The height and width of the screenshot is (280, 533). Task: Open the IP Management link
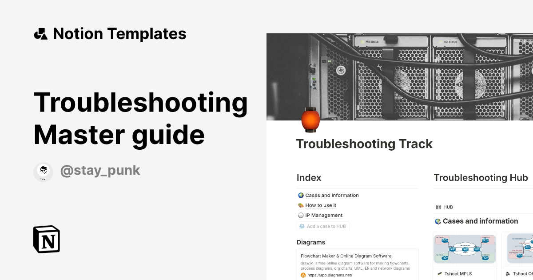point(323,215)
